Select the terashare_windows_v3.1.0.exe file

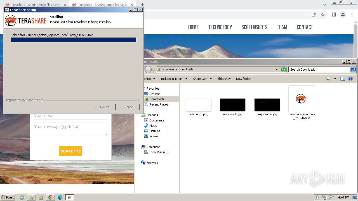pos(302,102)
